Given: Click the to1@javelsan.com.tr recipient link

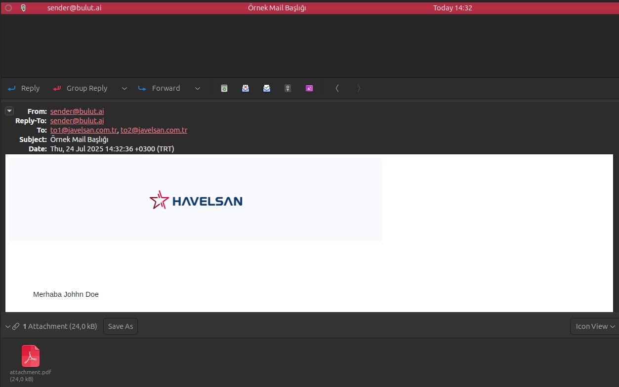Looking at the screenshot, I should (x=83, y=130).
